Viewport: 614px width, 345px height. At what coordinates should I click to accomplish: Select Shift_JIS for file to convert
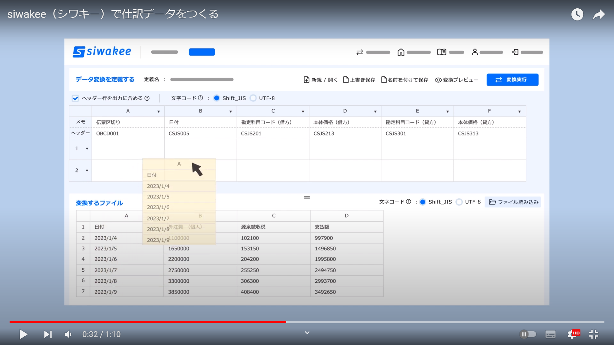(423, 202)
